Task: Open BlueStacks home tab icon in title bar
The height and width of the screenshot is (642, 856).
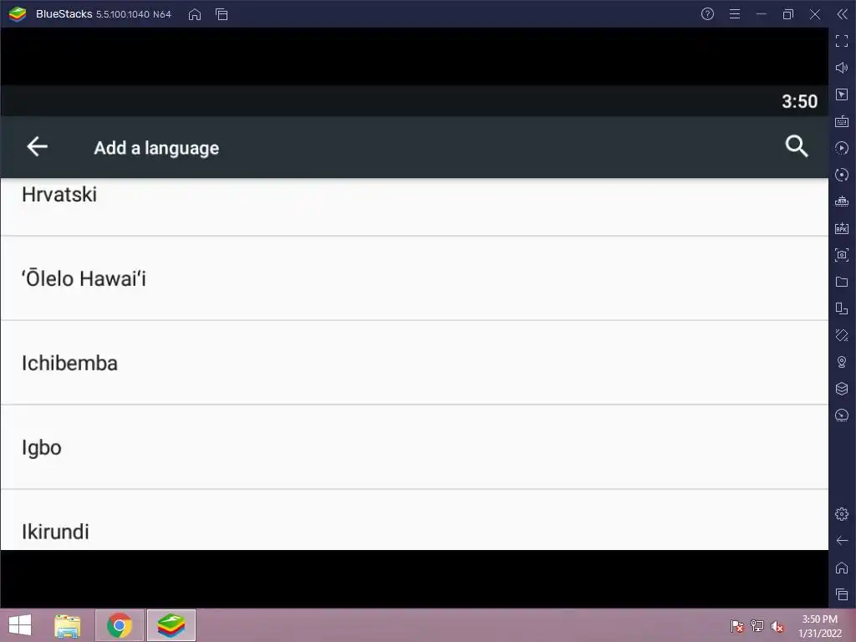Action: pos(194,14)
